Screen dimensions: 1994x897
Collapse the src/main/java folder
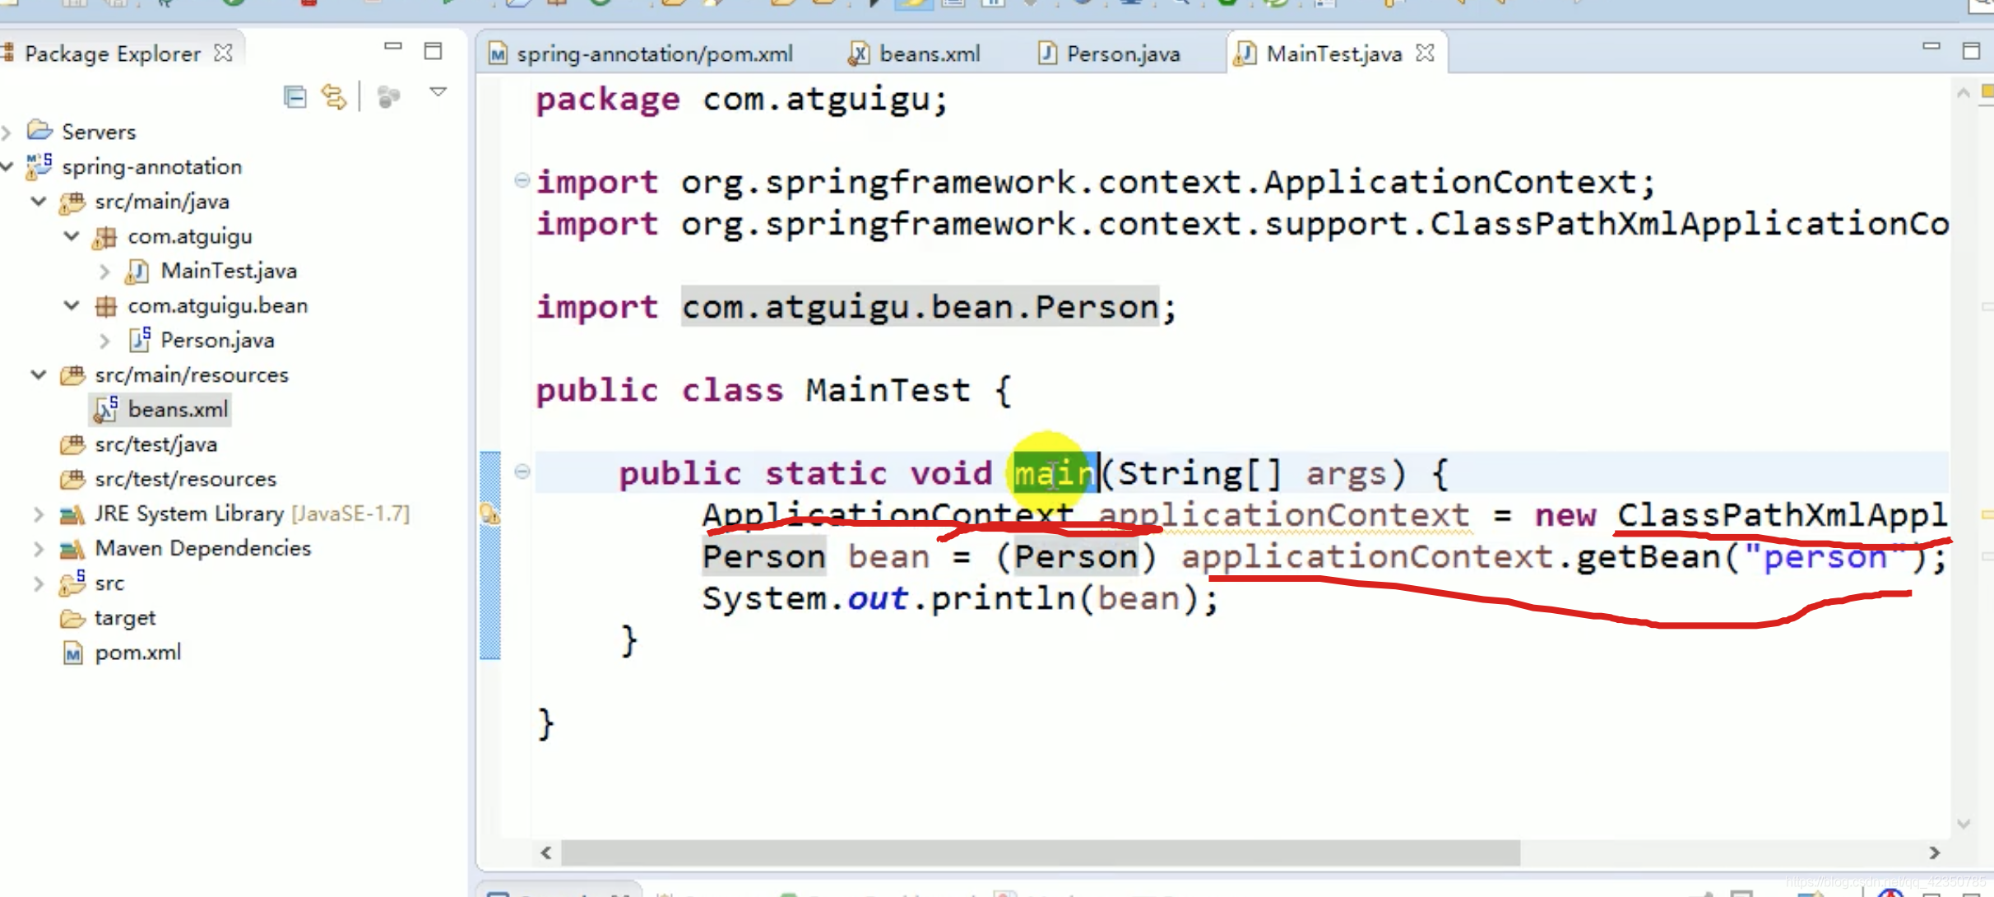click(39, 201)
